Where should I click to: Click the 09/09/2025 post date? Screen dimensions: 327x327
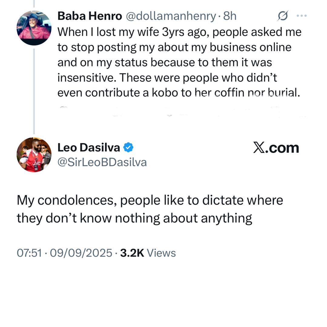[x=81, y=253]
